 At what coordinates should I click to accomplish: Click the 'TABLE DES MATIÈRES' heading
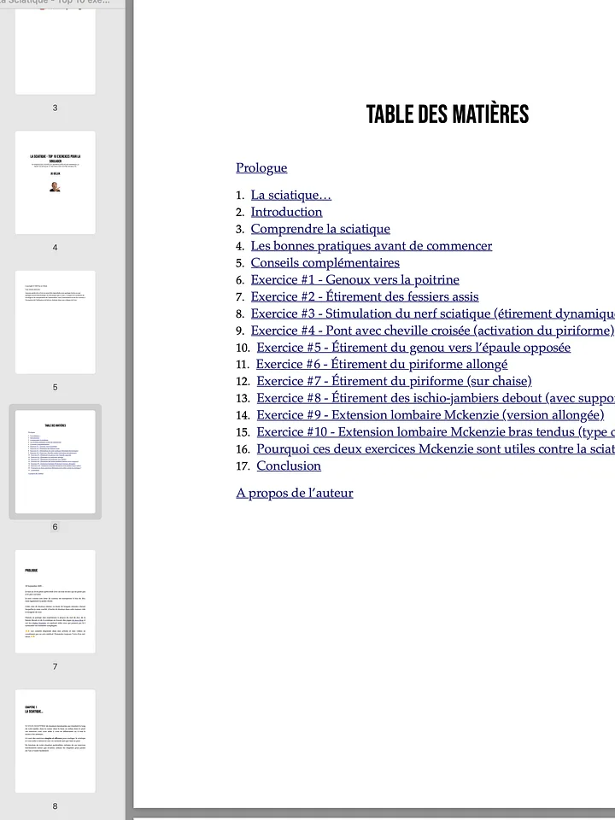point(448,114)
